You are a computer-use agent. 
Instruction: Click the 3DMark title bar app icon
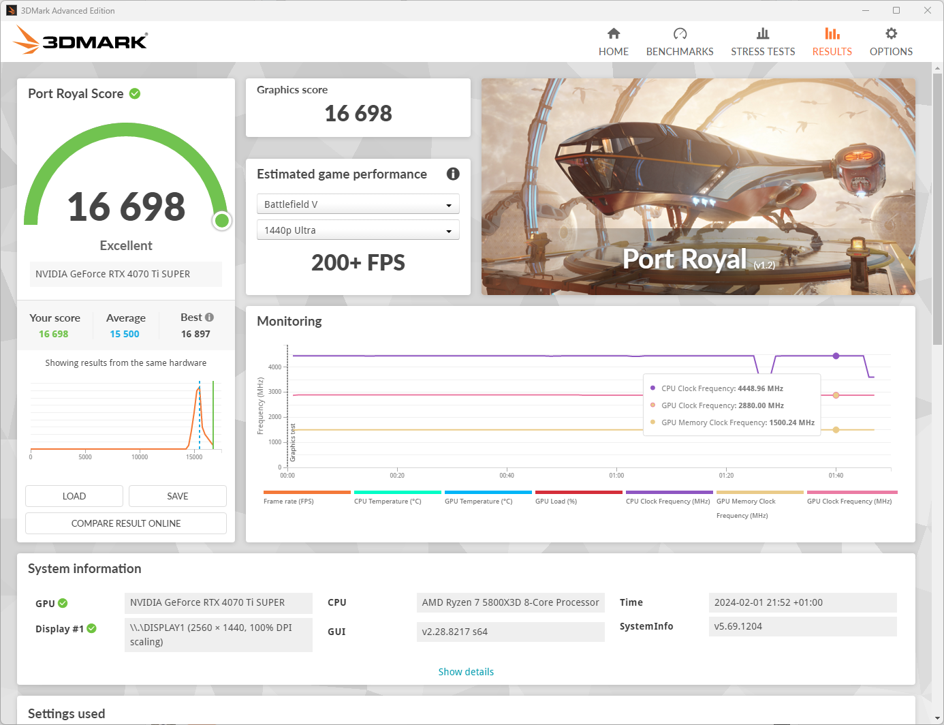click(12, 10)
